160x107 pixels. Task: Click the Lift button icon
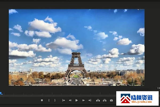[x=98, y=100]
